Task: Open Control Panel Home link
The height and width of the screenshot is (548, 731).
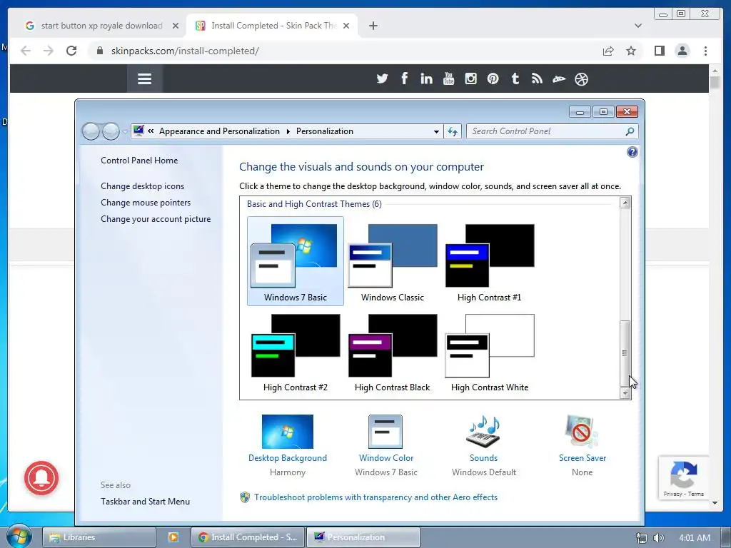Action: [x=139, y=161]
